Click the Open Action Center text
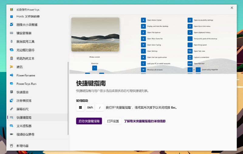This screenshot has height=154, width=243. (x=154, y=20)
